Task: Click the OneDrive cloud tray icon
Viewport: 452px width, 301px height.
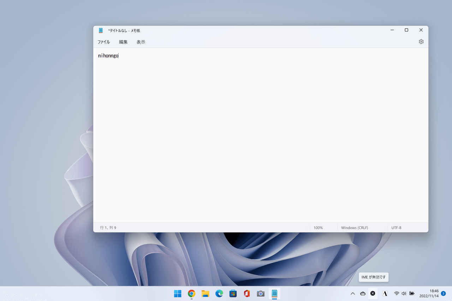Action: (x=363, y=294)
